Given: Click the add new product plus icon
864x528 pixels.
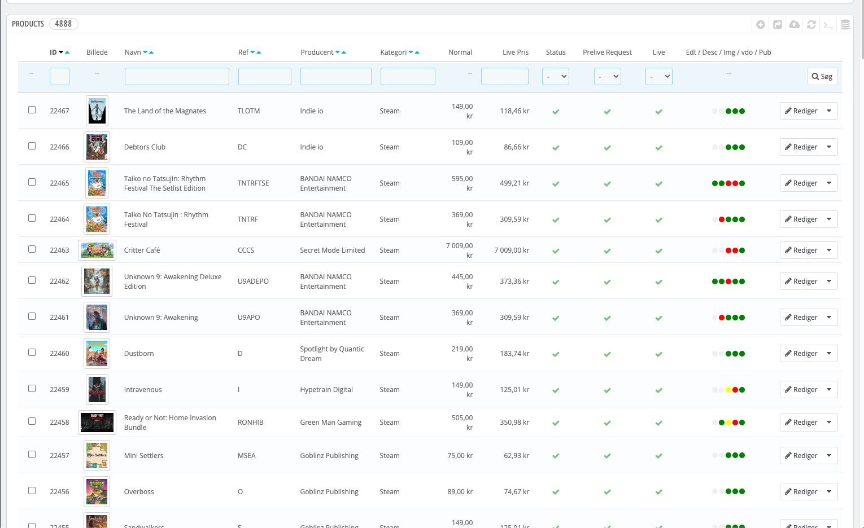Looking at the screenshot, I should pyautogui.click(x=761, y=24).
